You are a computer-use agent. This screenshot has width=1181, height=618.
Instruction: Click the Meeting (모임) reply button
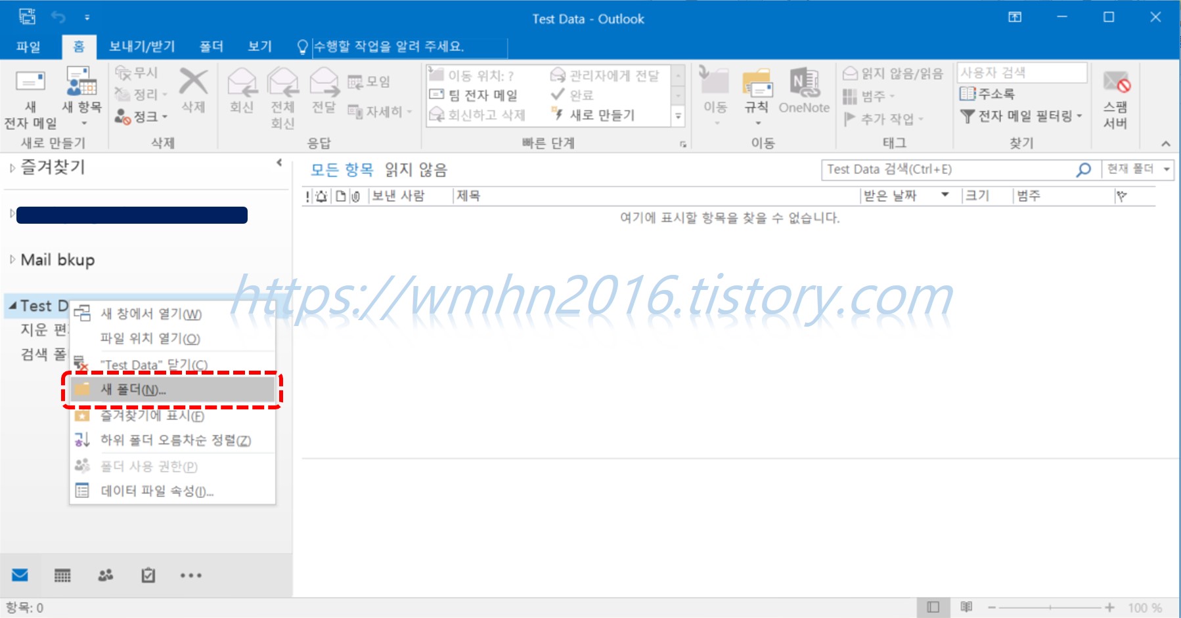click(368, 82)
